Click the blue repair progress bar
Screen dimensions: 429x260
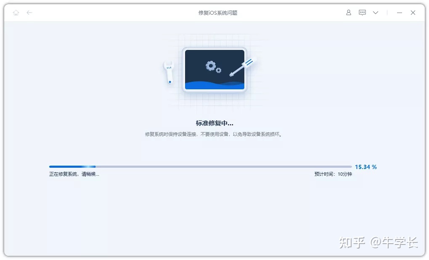tap(71, 166)
